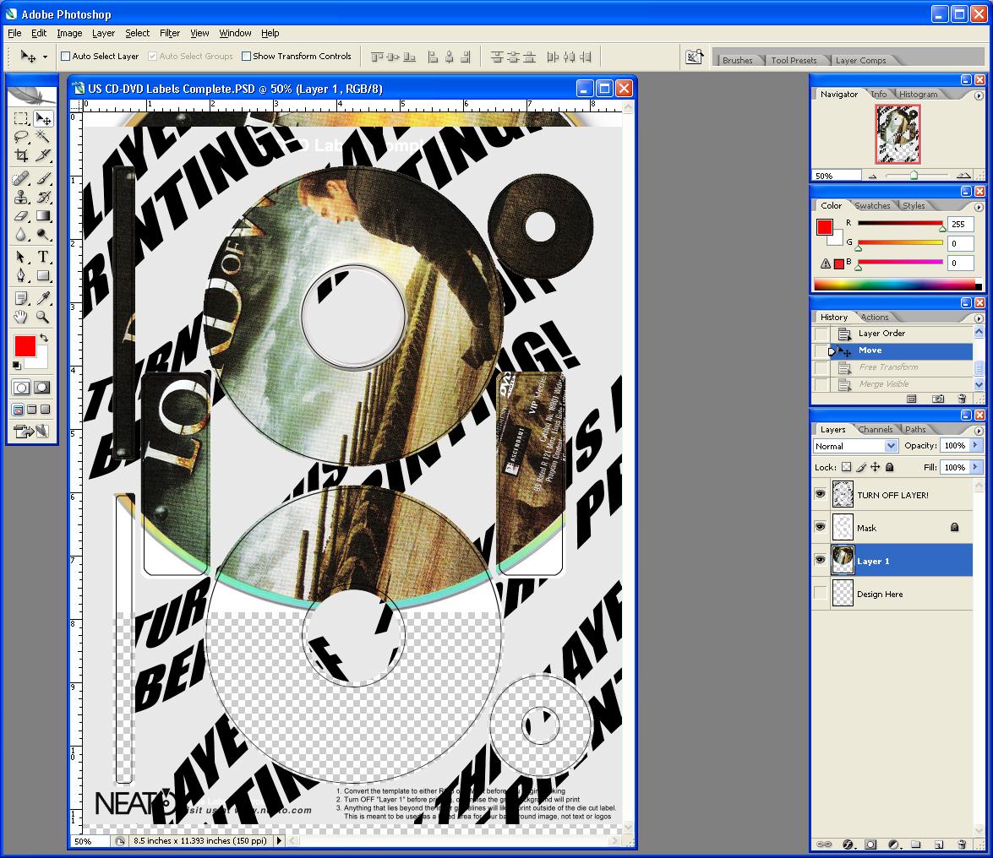Open the Opacity slider arrow
993x858 pixels.
pyautogui.click(x=975, y=445)
